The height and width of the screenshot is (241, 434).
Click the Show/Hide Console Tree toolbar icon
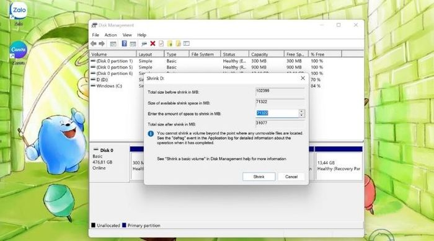pos(113,44)
